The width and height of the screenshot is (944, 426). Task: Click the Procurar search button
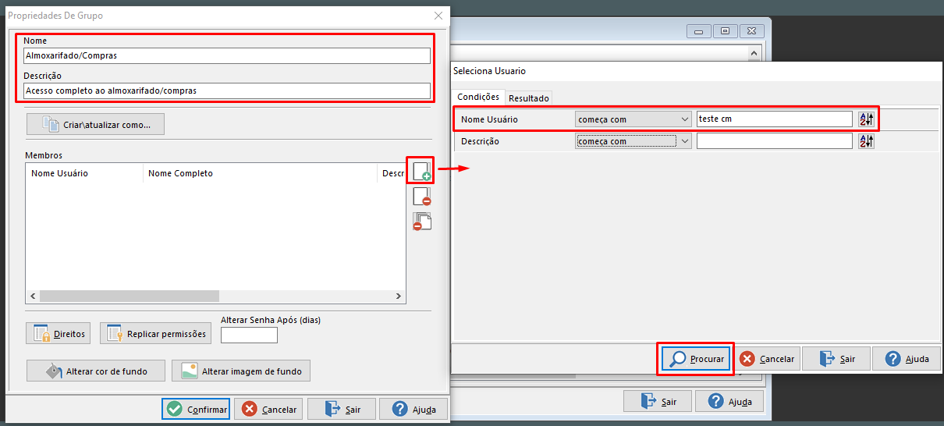point(696,359)
